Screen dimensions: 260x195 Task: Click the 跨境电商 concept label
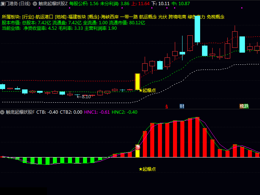[x=177, y=17]
